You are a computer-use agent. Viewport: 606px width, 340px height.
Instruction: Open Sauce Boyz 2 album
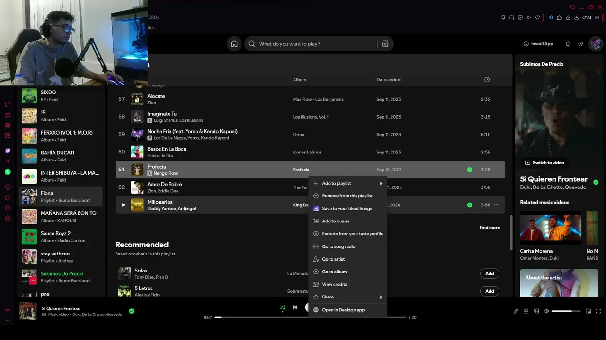point(62,237)
